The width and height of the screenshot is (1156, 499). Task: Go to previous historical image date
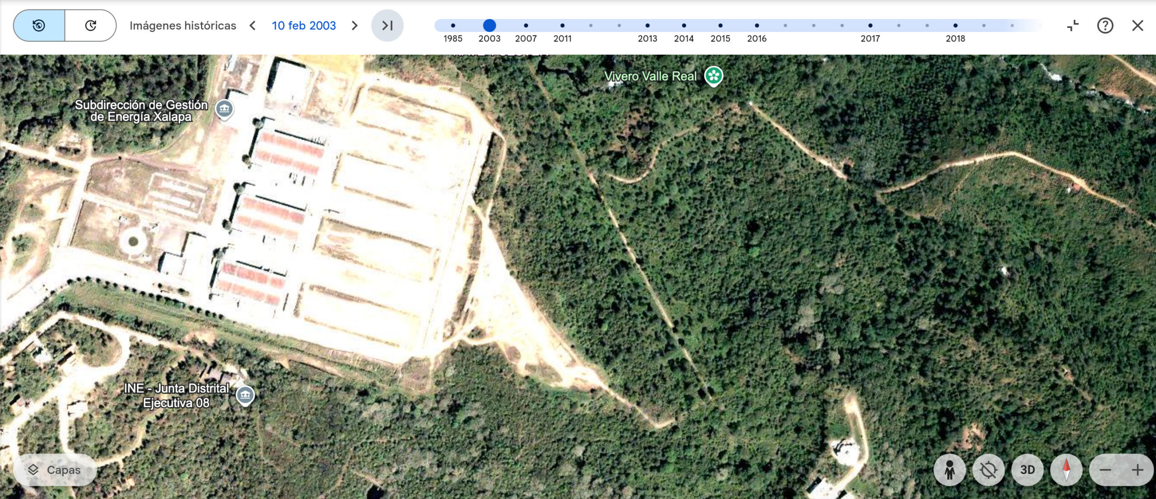click(x=253, y=26)
